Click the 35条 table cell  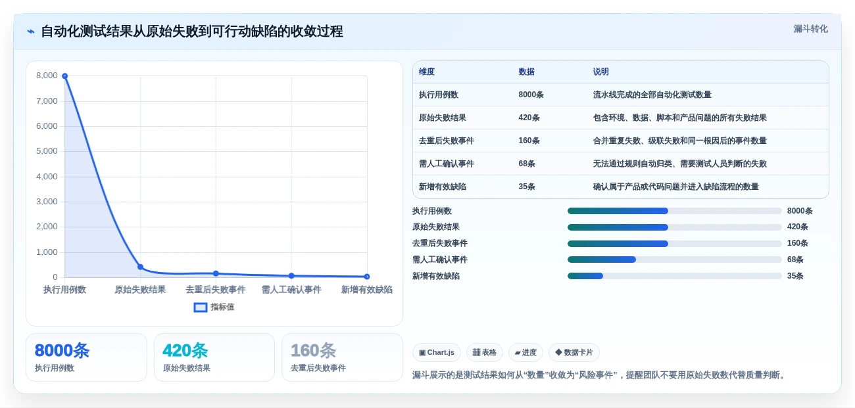click(x=527, y=187)
